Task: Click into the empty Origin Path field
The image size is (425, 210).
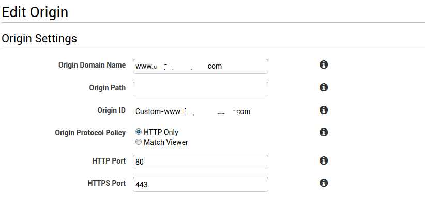Action: [x=200, y=89]
